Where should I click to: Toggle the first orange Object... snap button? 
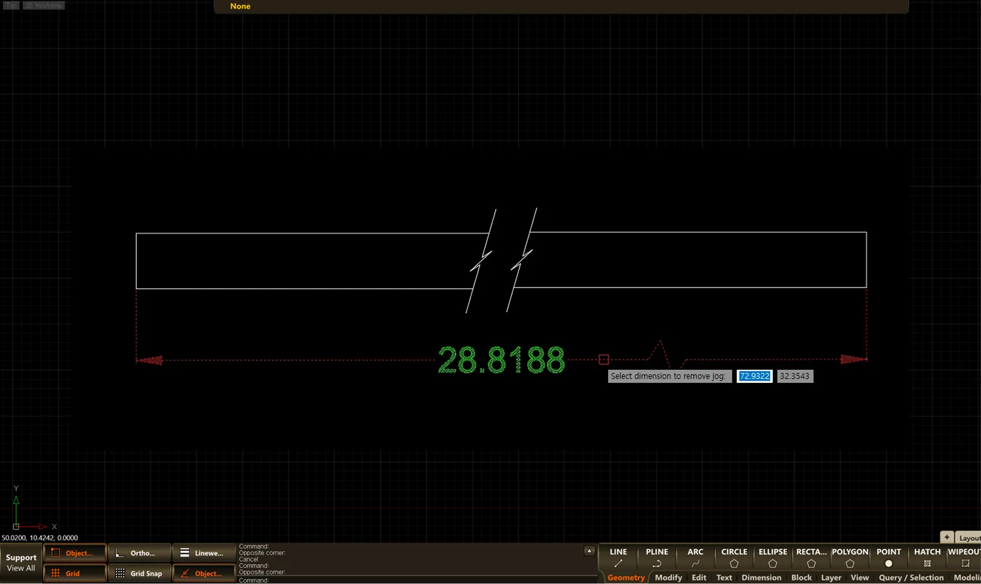pos(74,553)
